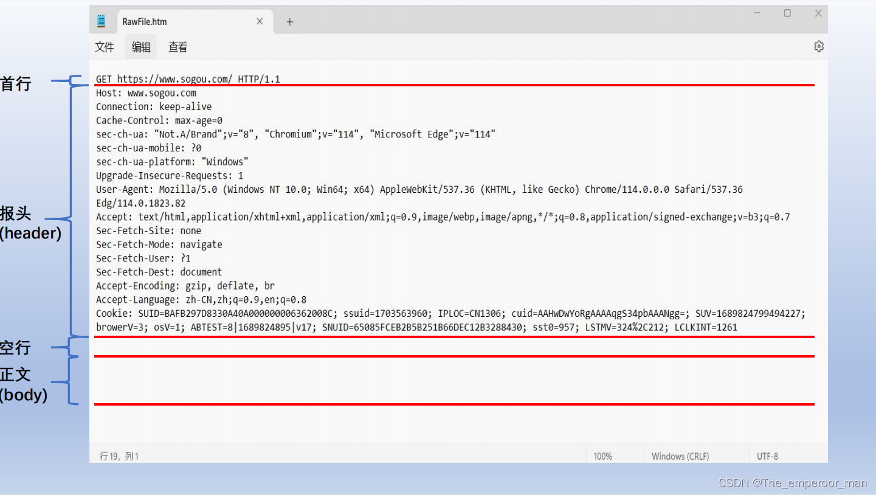Minimize the Notepad window

point(757,13)
